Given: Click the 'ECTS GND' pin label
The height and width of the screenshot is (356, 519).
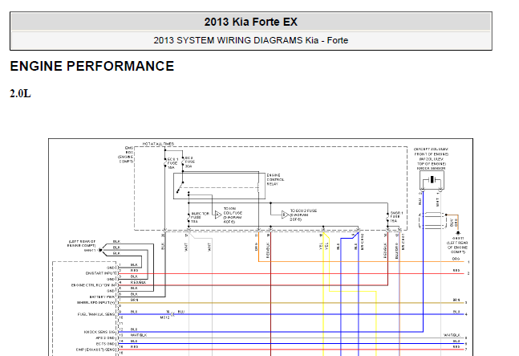Looking at the screenshot, I should click(106, 344).
